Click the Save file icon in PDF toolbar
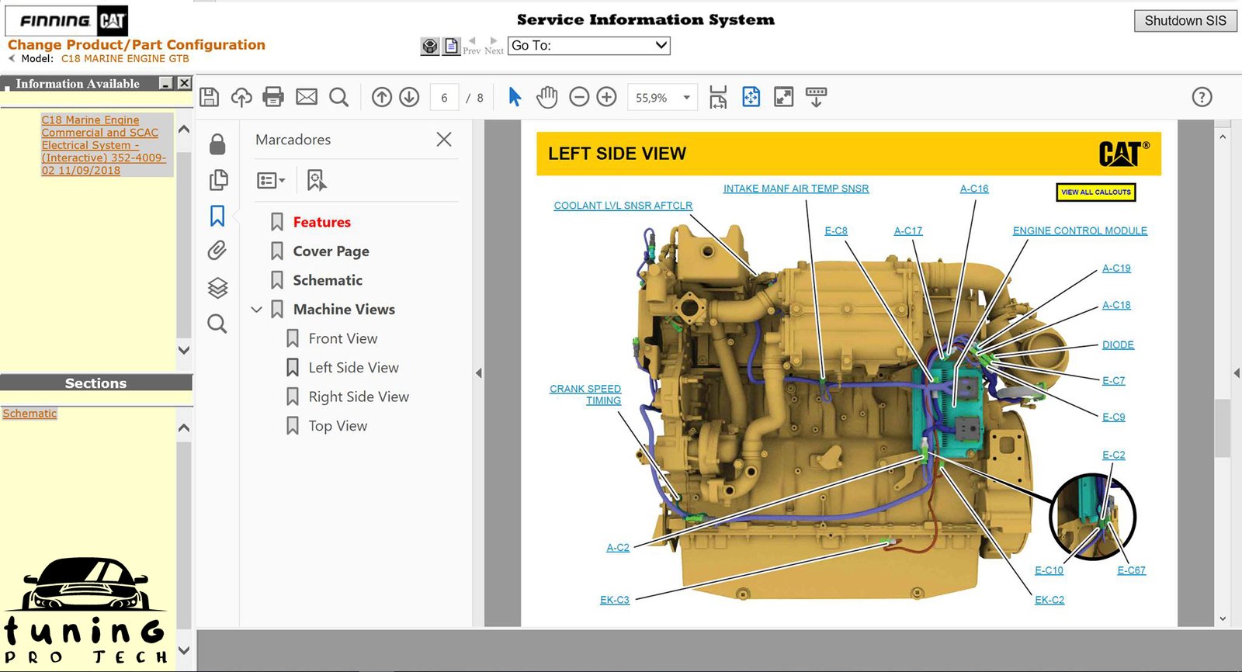The image size is (1242, 672). [x=209, y=97]
